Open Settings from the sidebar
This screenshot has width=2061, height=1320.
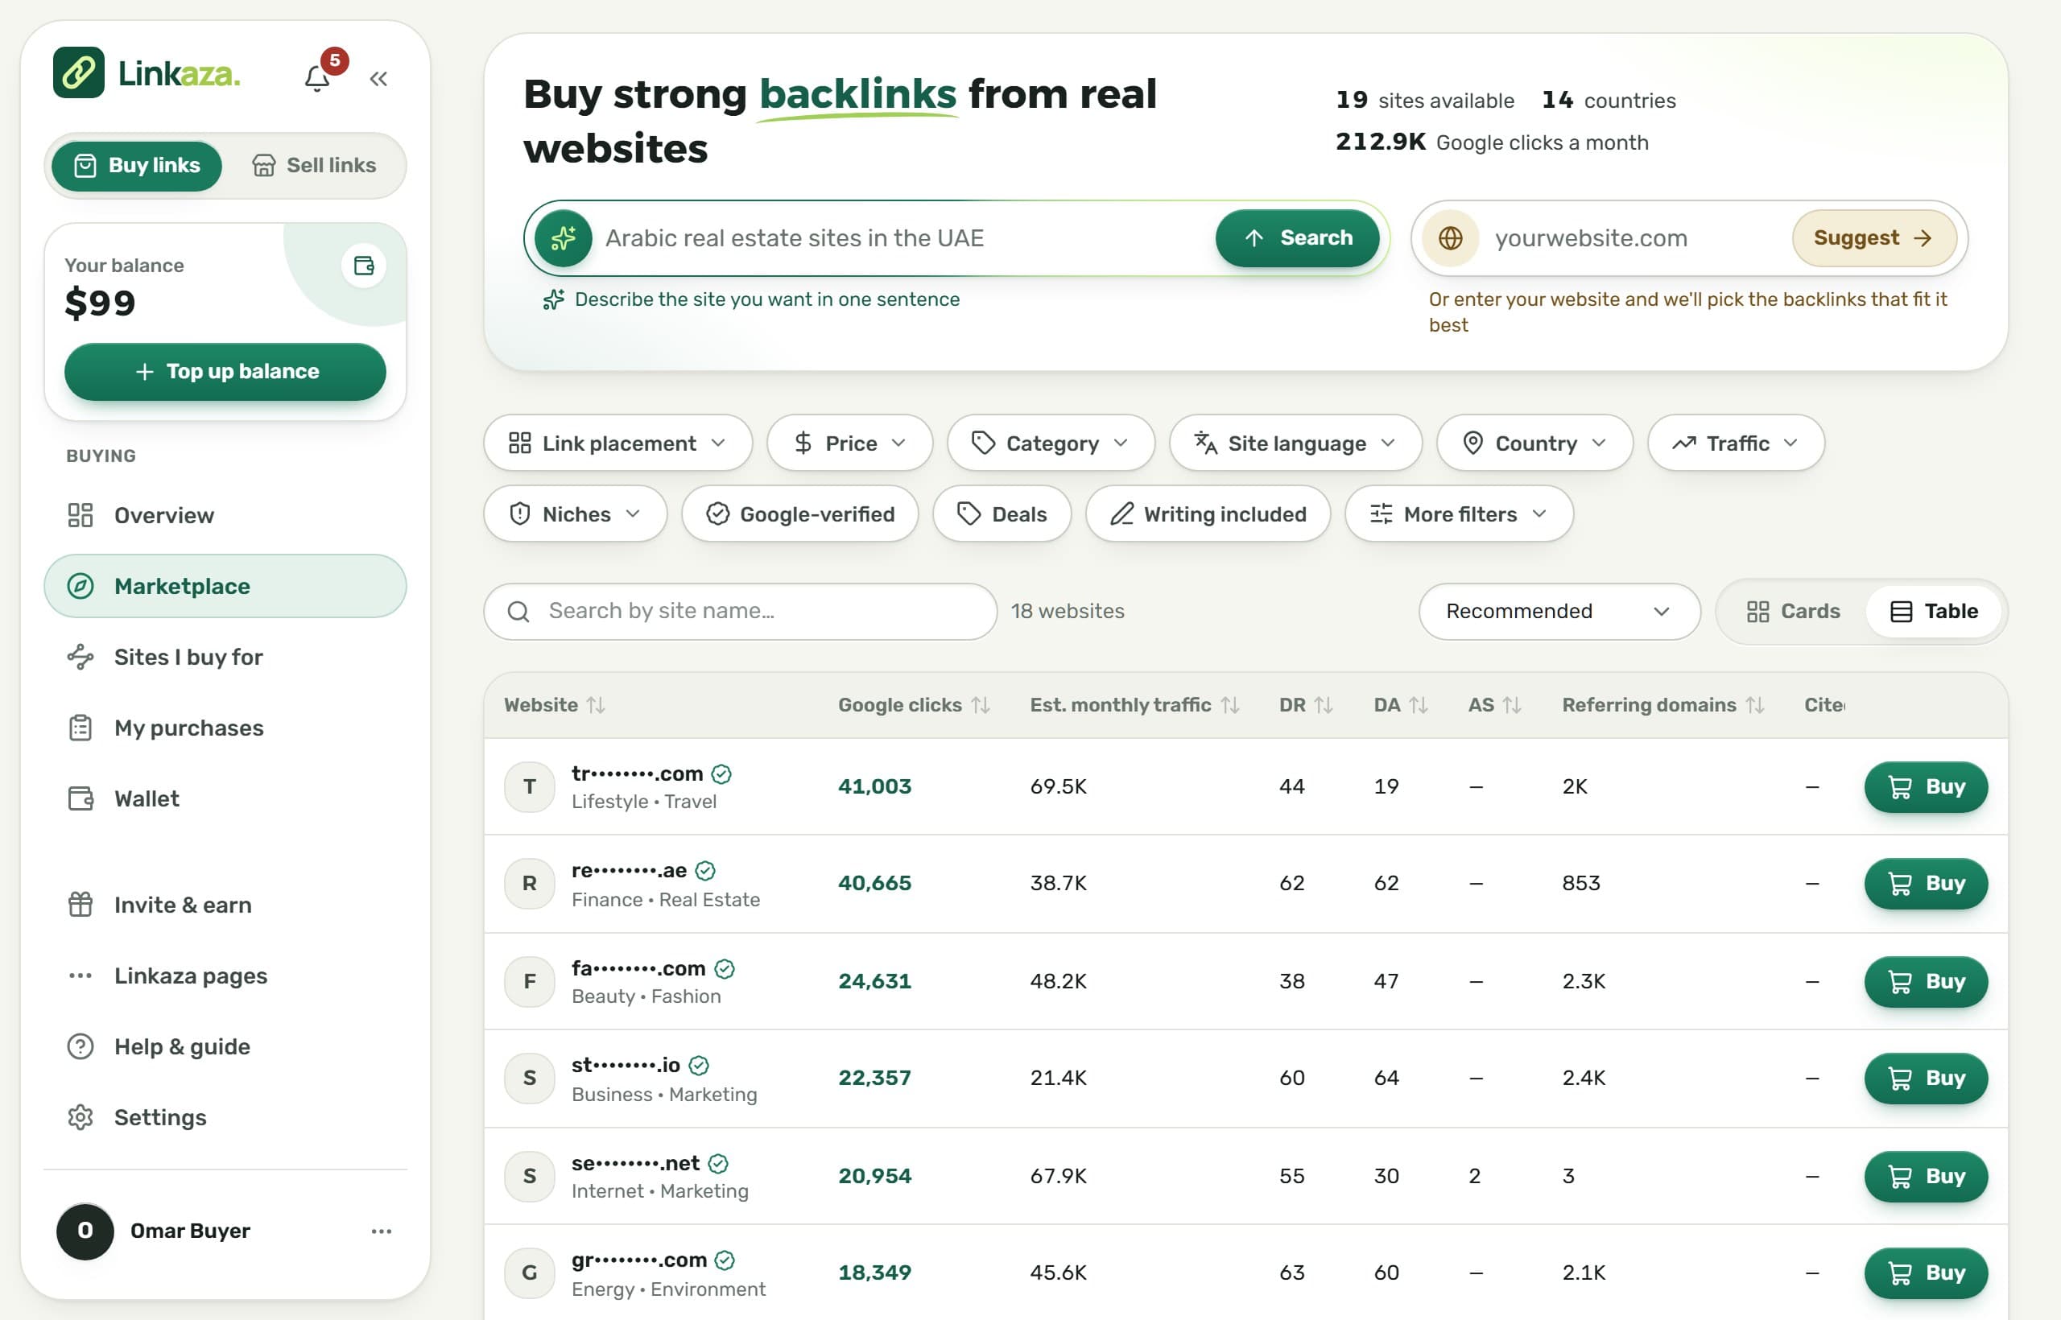click(x=225, y=1118)
